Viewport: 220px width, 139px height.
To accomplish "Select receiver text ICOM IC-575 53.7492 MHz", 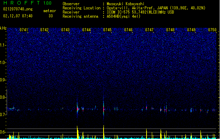I will [140, 12].
